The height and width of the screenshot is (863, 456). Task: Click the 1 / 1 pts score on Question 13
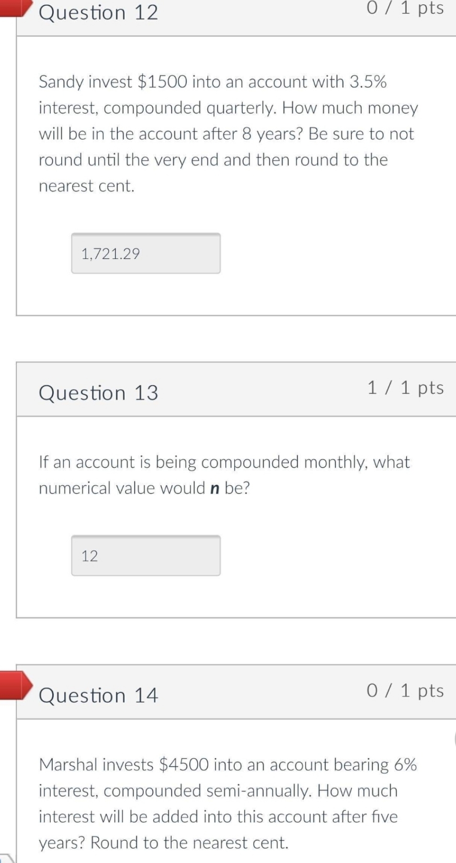point(405,388)
